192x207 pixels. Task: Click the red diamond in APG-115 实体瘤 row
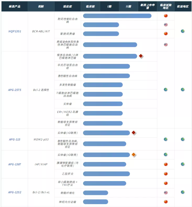coord(134,133)
